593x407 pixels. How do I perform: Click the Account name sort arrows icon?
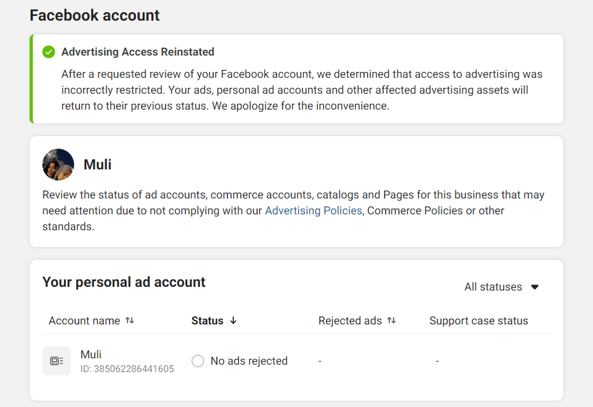click(x=130, y=321)
